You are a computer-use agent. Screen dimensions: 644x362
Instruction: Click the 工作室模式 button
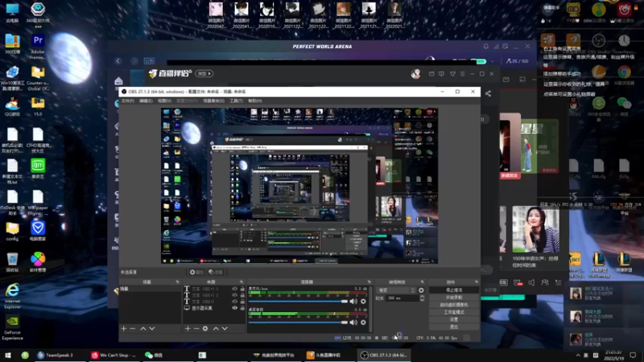(x=454, y=312)
